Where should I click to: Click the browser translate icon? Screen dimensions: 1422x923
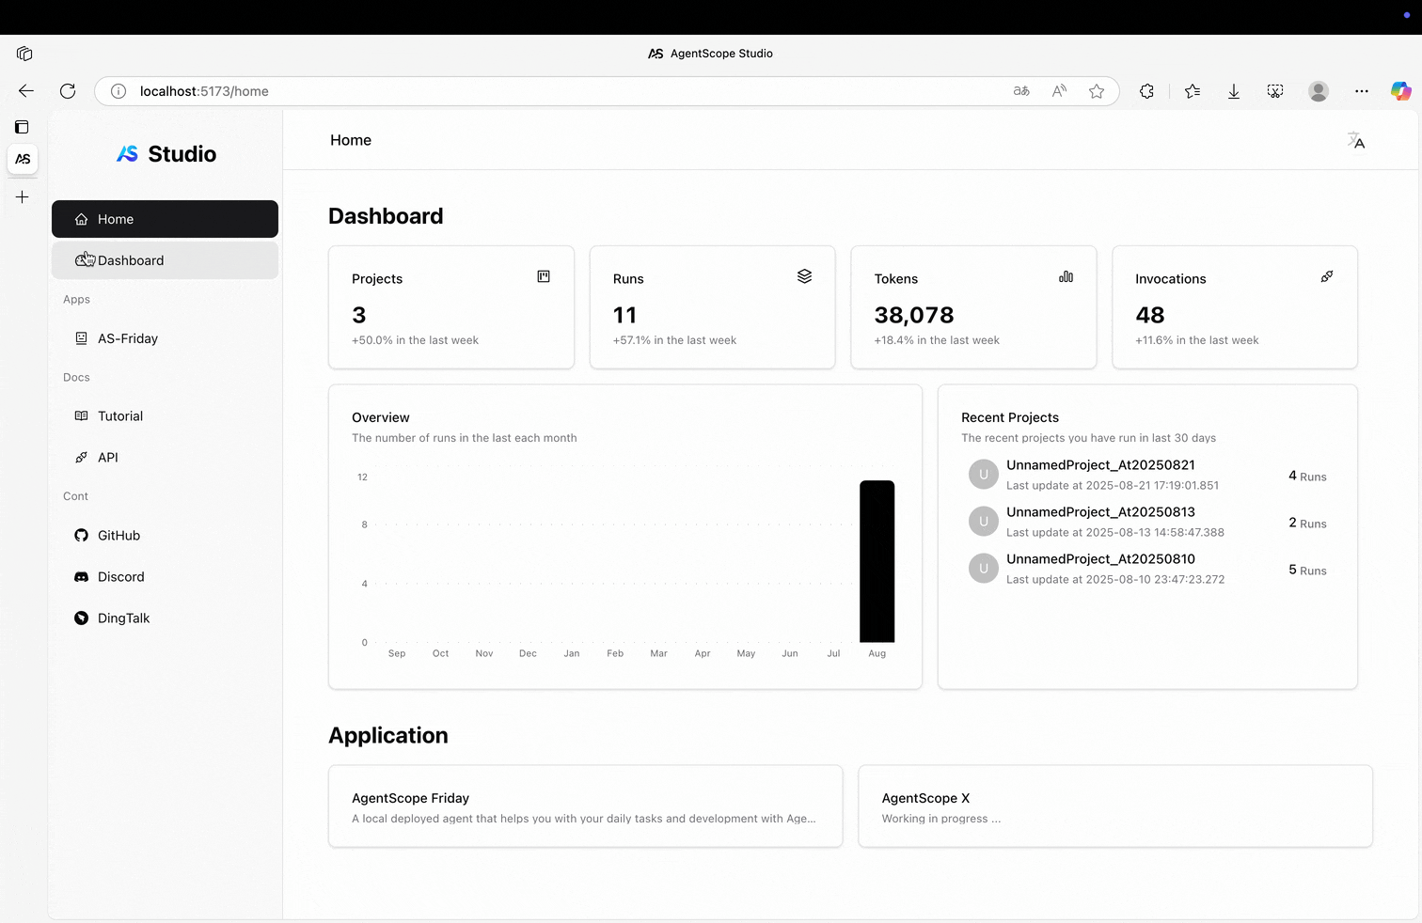click(1021, 91)
